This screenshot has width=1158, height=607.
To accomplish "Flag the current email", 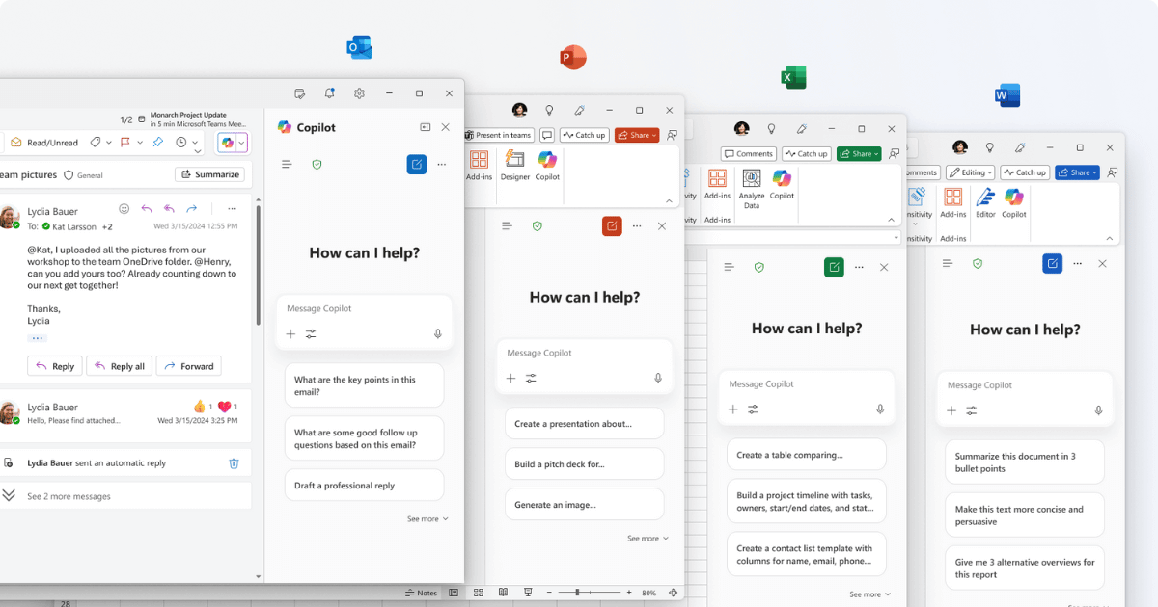I will coord(127,142).
